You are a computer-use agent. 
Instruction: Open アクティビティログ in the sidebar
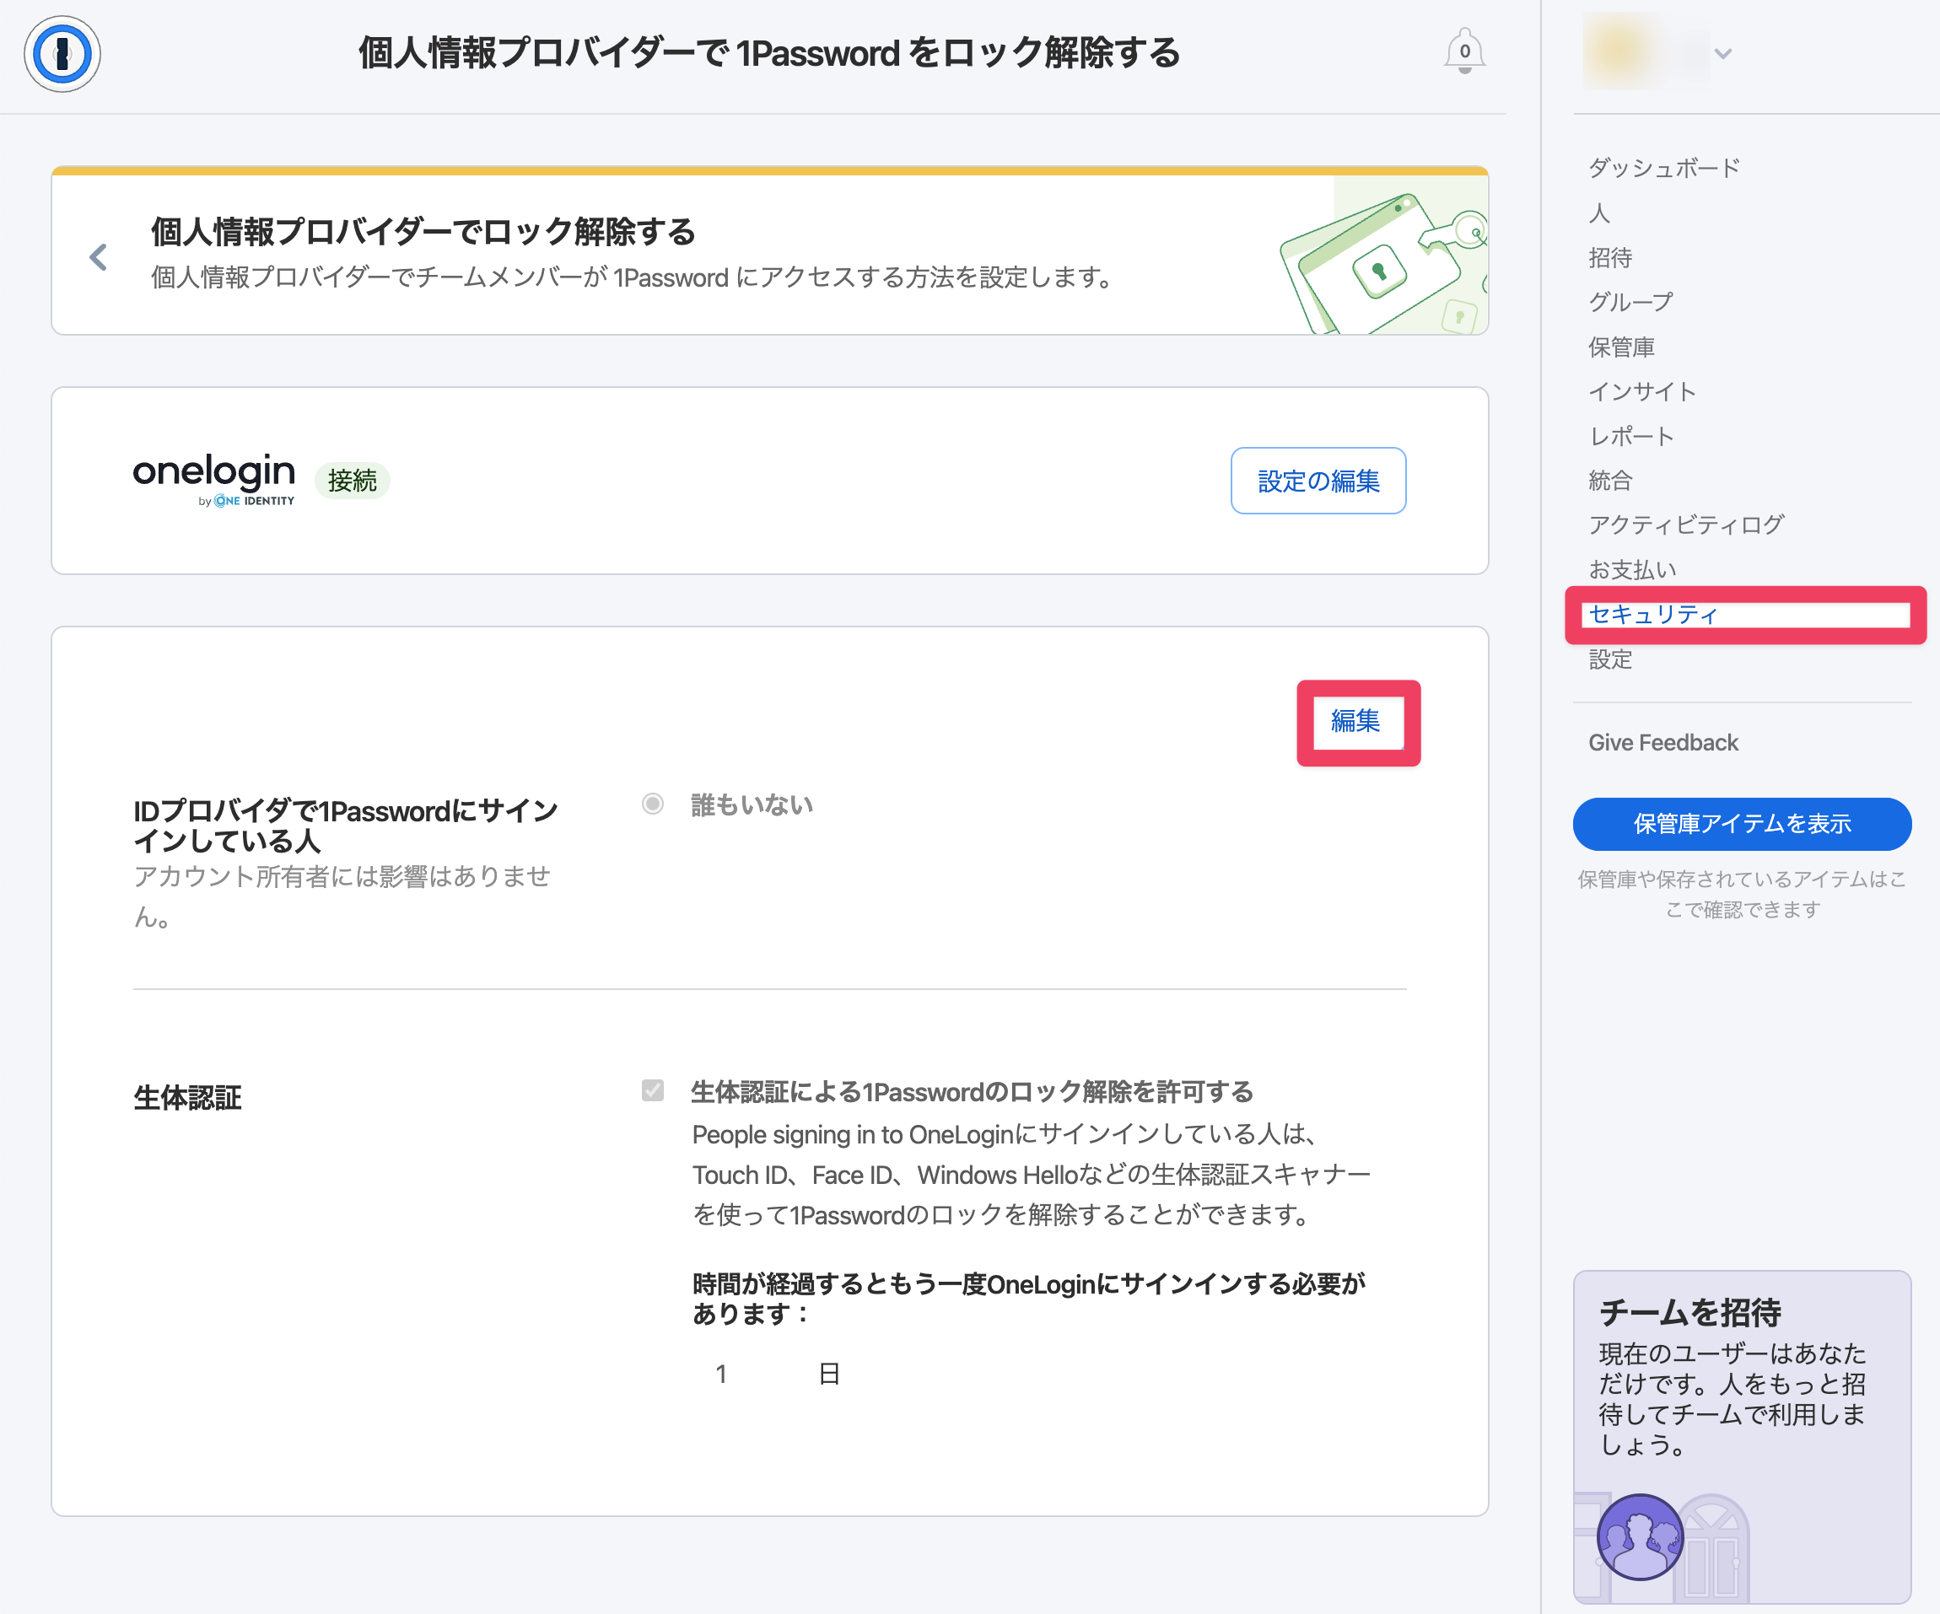coord(1686,525)
